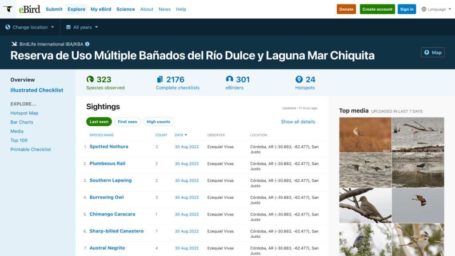Open the Spotted Nothura species link
Image resolution: width=455 pixels, height=256 pixels.
click(x=109, y=147)
